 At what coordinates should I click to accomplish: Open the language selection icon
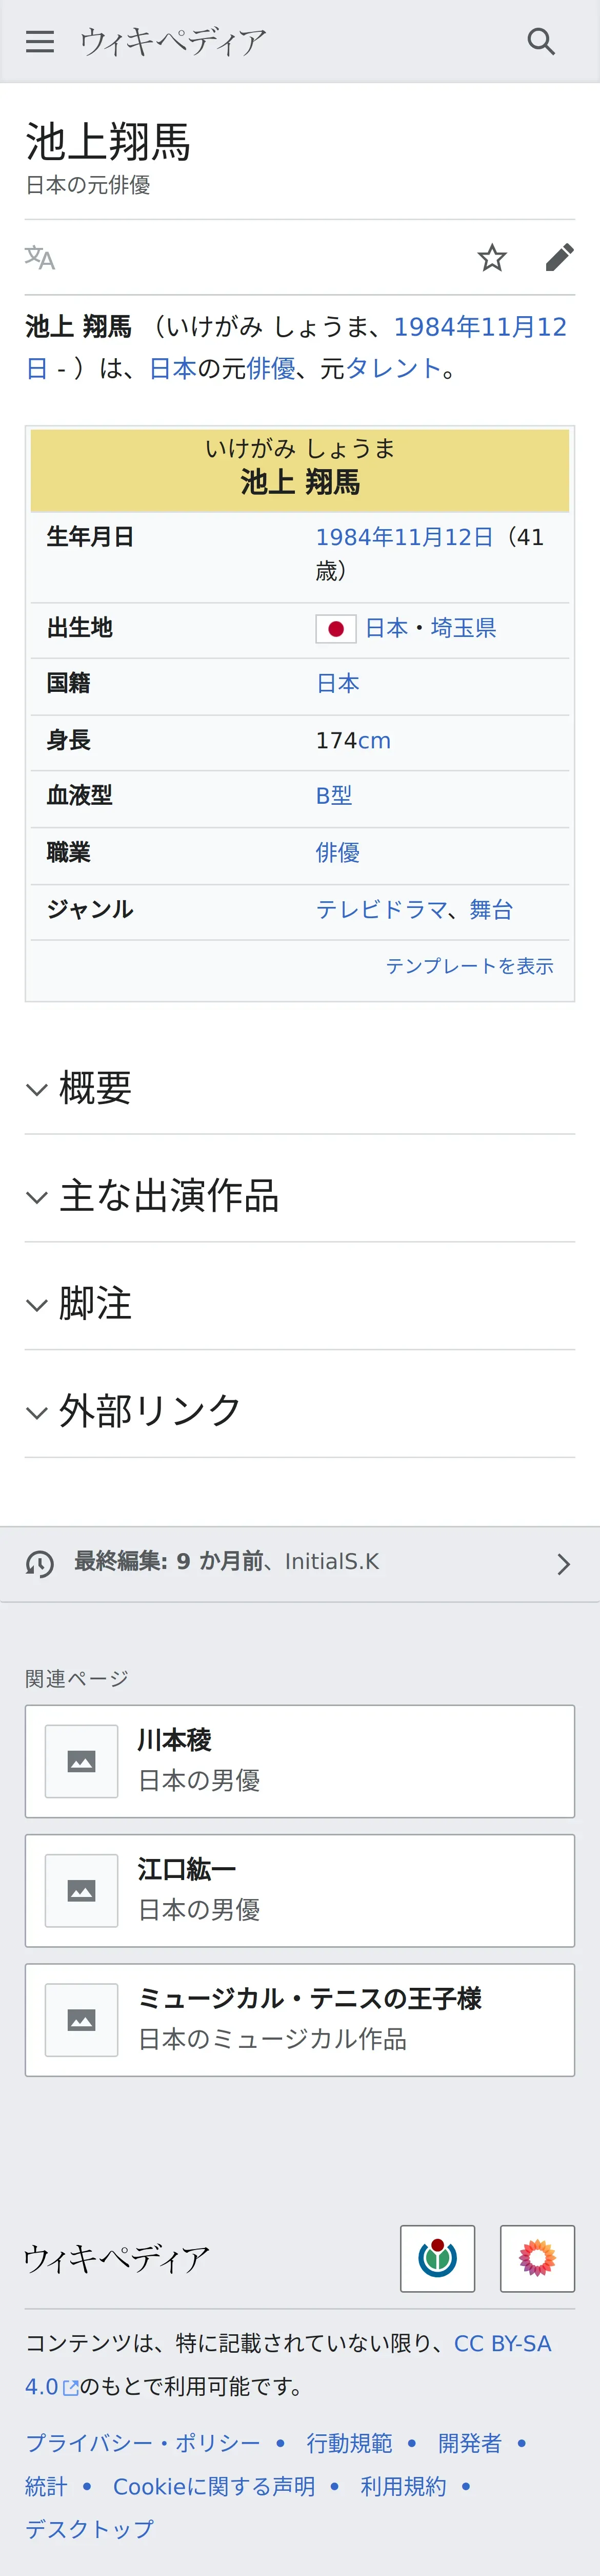tap(40, 258)
